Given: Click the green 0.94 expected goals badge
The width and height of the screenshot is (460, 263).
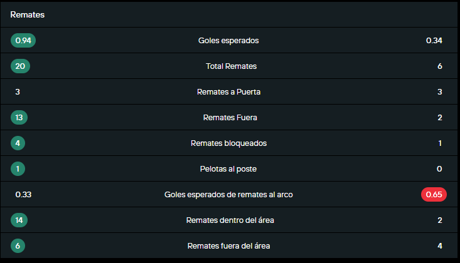Looking at the screenshot, I should (x=23, y=41).
